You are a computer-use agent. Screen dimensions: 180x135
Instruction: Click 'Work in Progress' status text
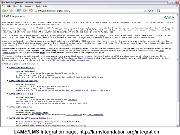(x=34, y=122)
